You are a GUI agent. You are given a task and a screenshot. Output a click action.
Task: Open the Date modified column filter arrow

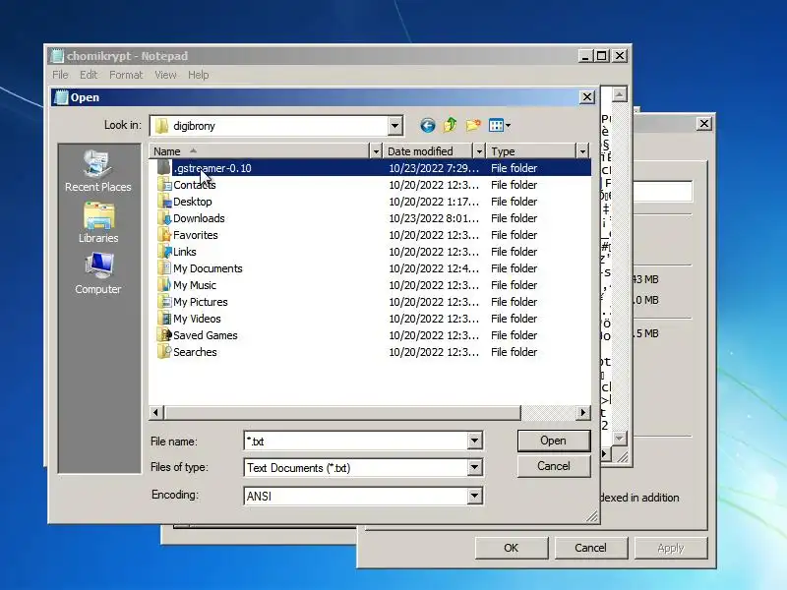click(x=479, y=151)
